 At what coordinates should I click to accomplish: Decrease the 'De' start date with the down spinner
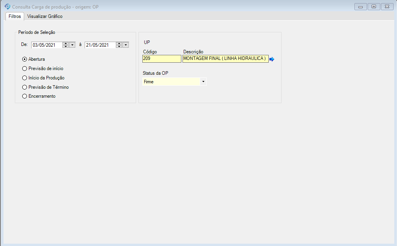66,46
